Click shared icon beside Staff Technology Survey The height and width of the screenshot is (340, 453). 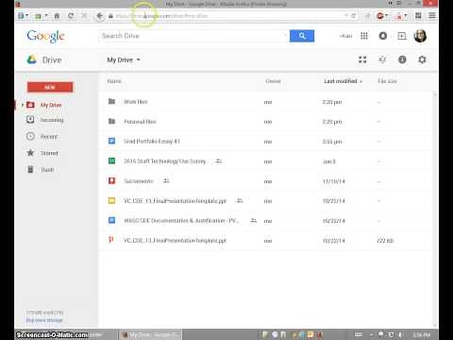pyautogui.click(x=219, y=161)
